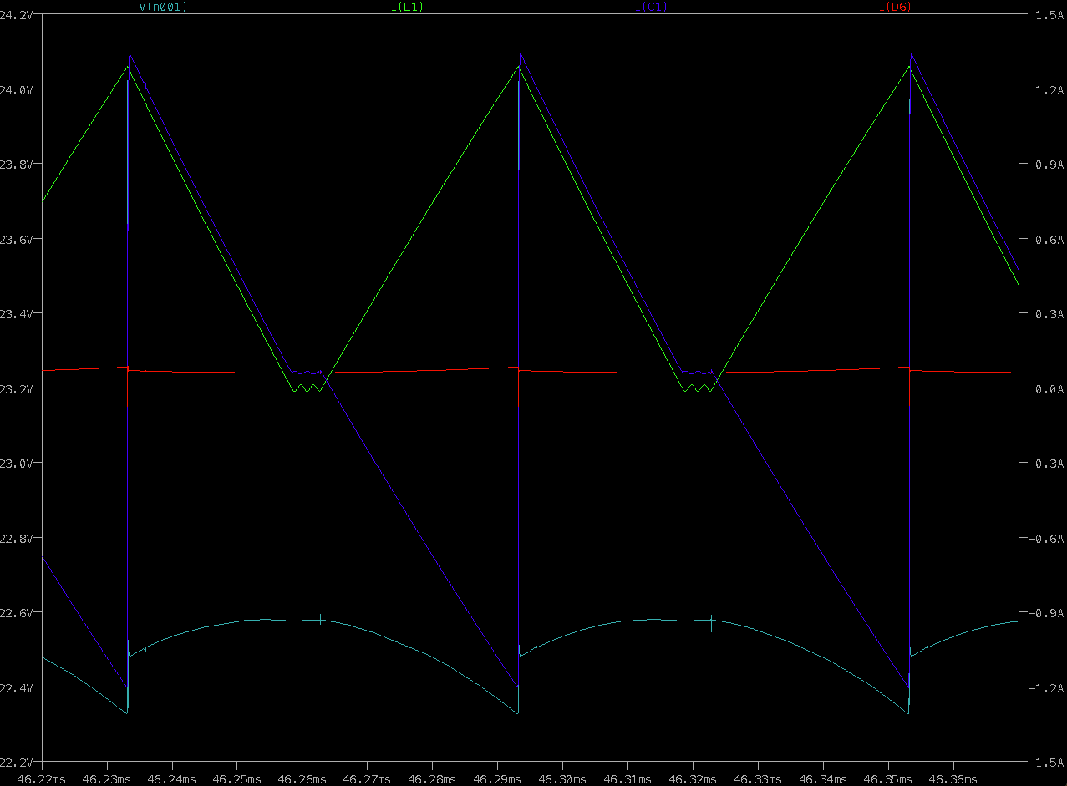Screen dimensions: 1067x786
Task: Click the 46.33ms time axis label
Action: (759, 778)
